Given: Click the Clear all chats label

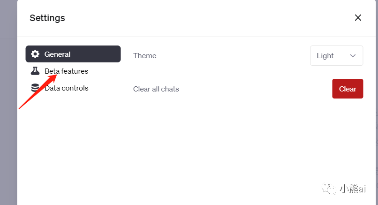Looking at the screenshot, I should tap(156, 89).
